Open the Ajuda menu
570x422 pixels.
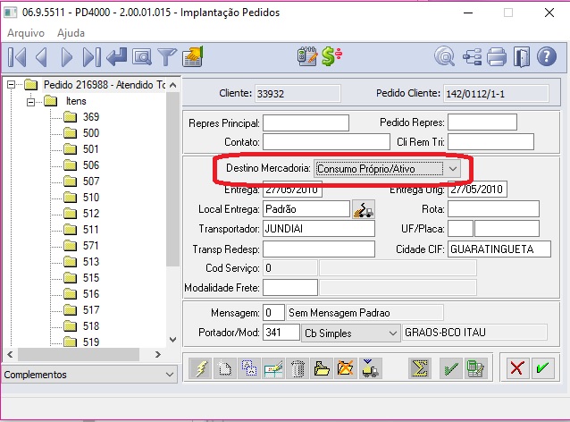[x=71, y=33]
